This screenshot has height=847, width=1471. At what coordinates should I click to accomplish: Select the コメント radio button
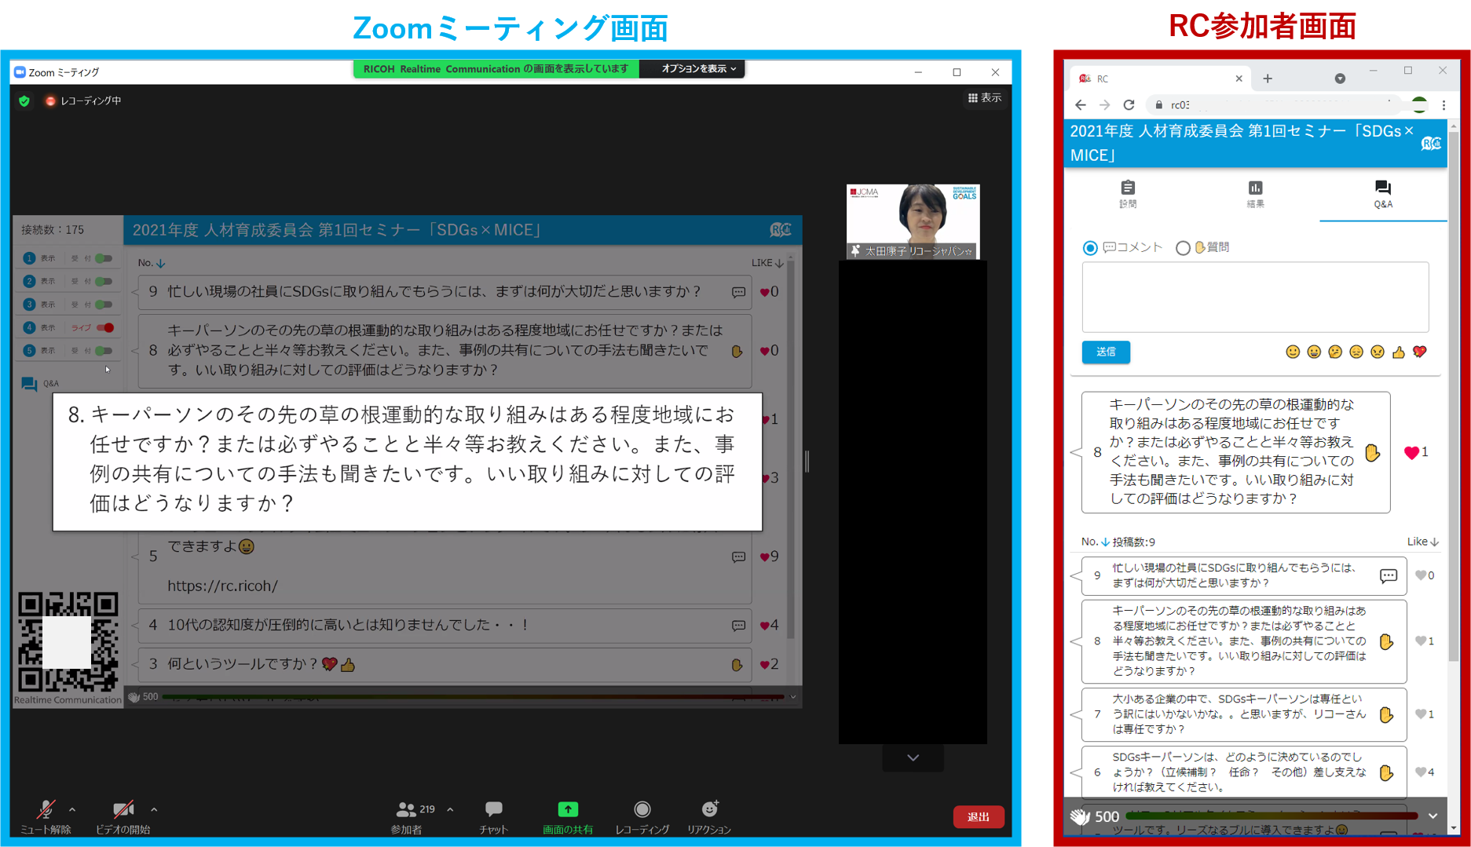(1090, 248)
